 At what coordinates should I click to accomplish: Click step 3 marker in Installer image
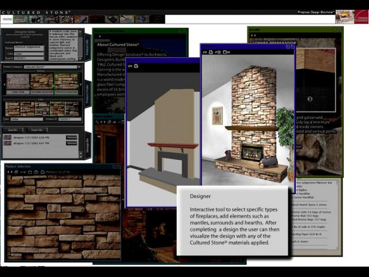pos(310,99)
